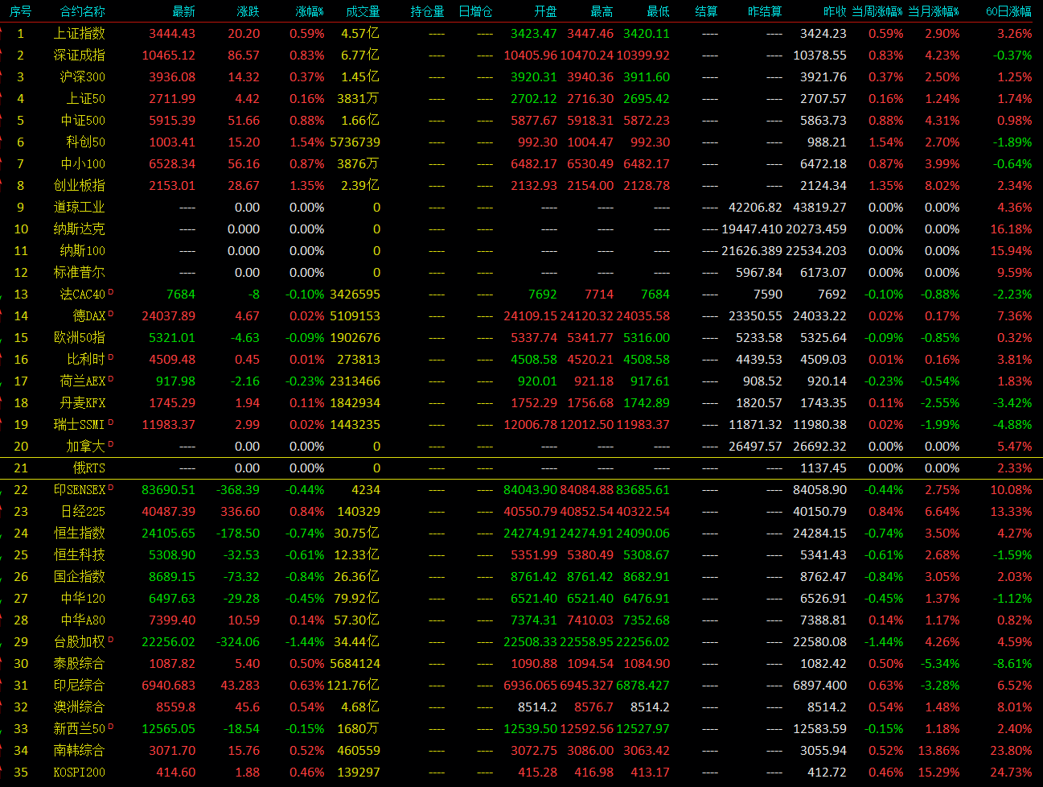The height and width of the screenshot is (787, 1043).
Task: Select the 德DAX contract name
Action: tap(88, 316)
